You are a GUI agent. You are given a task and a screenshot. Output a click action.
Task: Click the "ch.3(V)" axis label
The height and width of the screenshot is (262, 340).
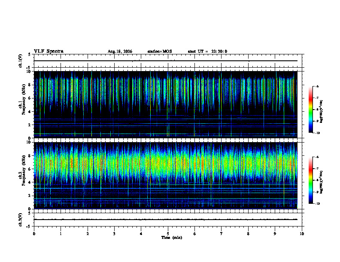pyautogui.click(x=20, y=220)
